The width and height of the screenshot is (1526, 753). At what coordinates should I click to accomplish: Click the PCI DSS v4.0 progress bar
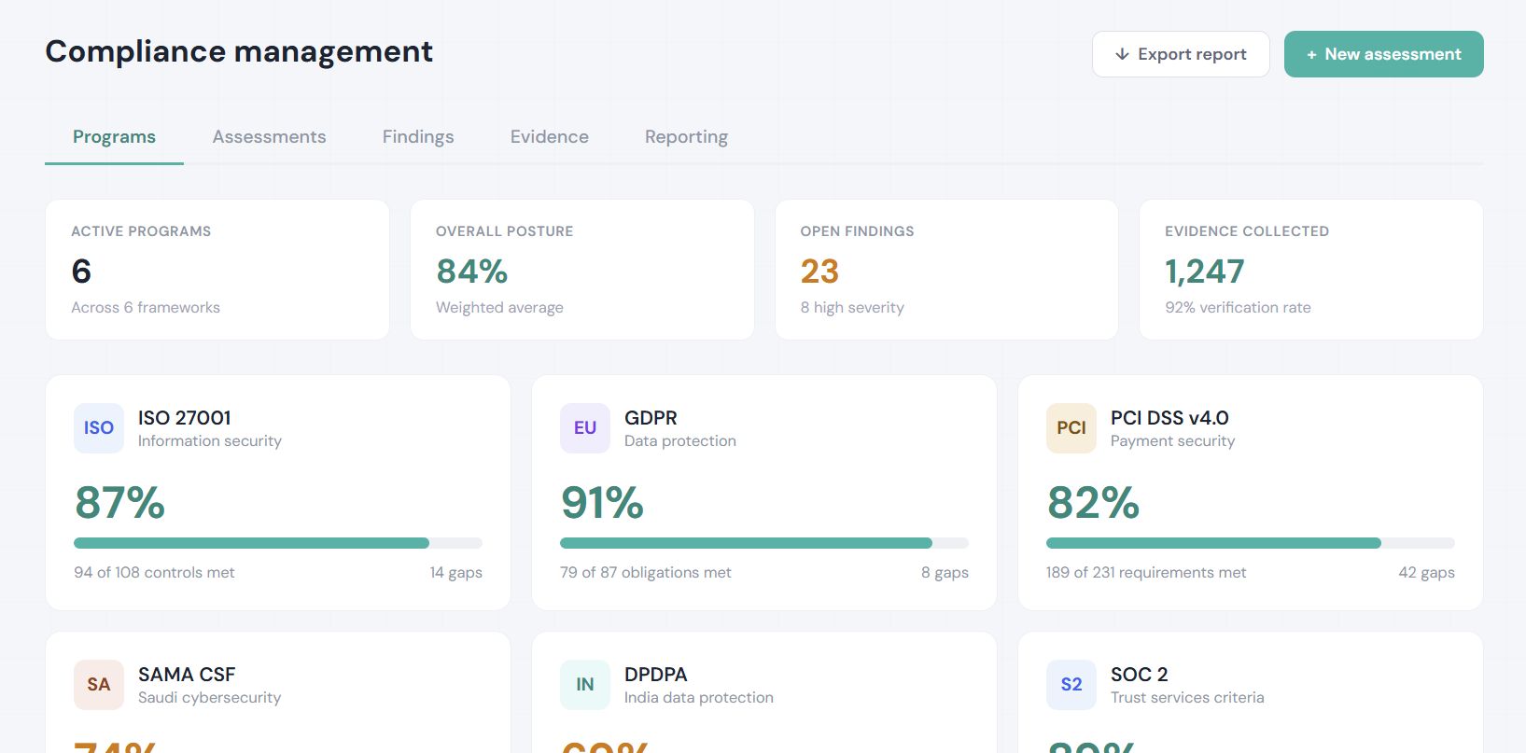coord(1251,543)
